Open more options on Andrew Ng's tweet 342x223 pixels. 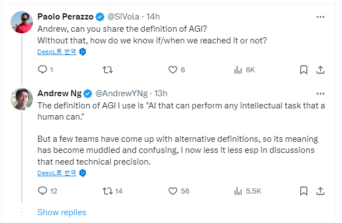point(320,93)
